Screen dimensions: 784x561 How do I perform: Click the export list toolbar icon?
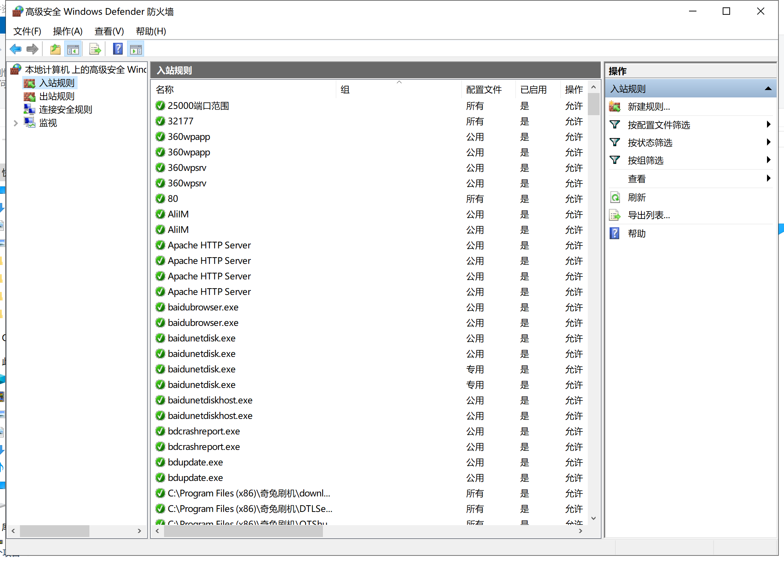[x=95, y=49]
